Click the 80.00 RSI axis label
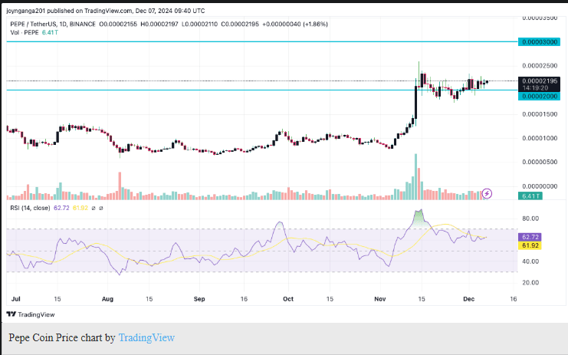 [530, 219]
